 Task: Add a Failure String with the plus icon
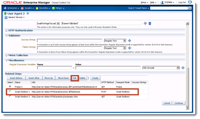pos(129,48)
